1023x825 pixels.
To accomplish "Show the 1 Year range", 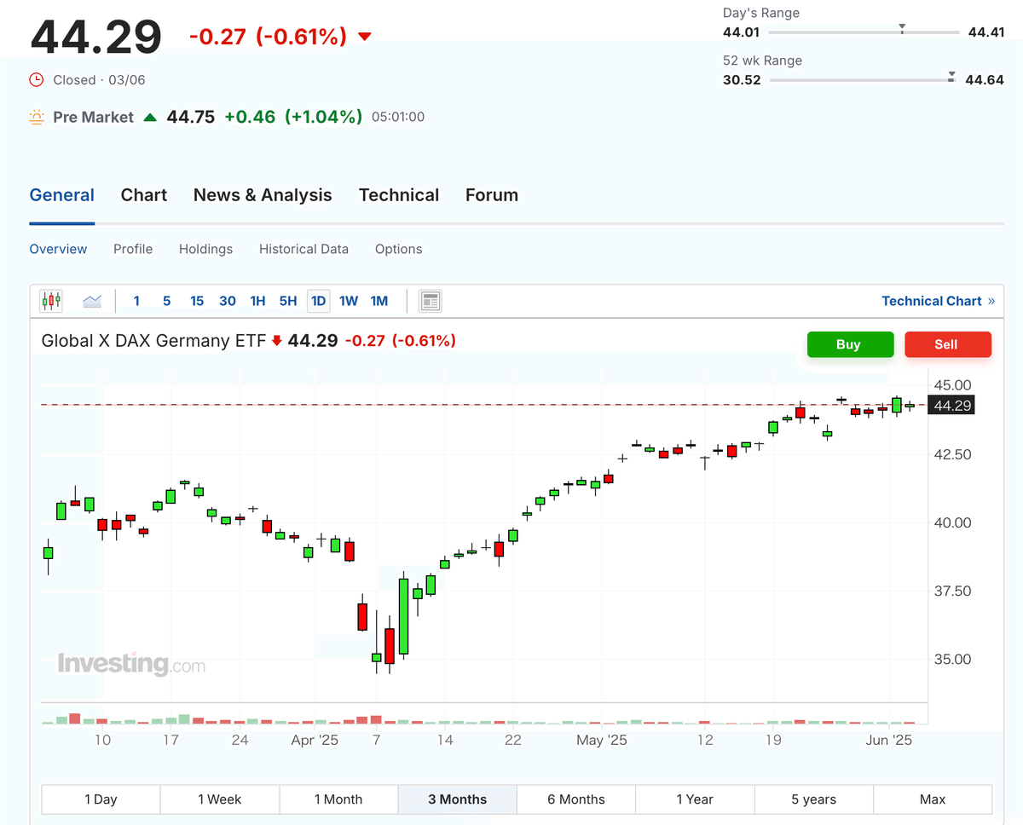I will (x=695, y=799).
